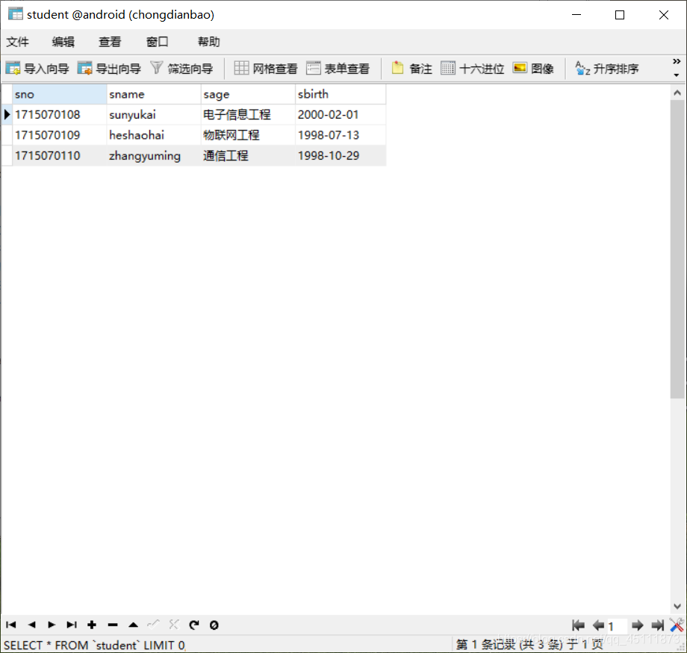Select the sunyukai name cell
The image size is (687, 653).
point(154,115)
